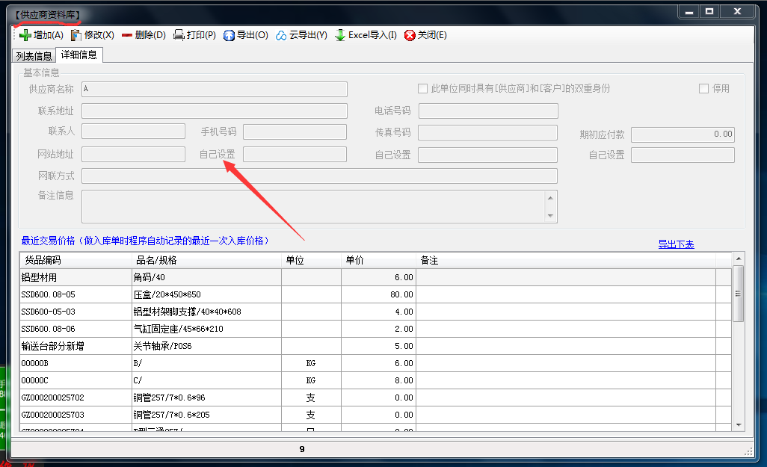Click the price table scrollbar up arrow
767x467 pixels.
[x=739, y=259]
